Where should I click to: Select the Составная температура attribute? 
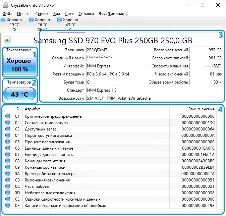(x=46, y=123)
